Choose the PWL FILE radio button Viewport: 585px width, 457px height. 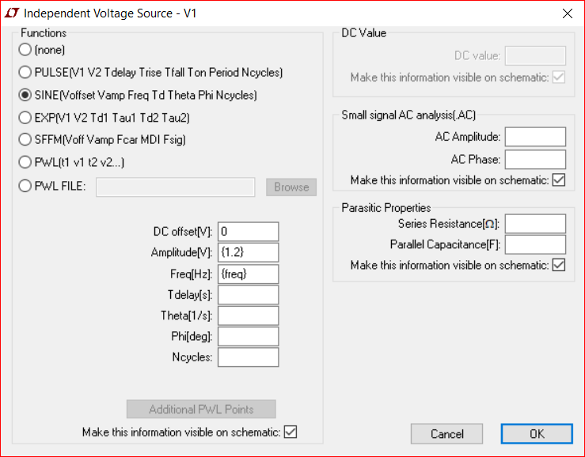click(25, 186)
